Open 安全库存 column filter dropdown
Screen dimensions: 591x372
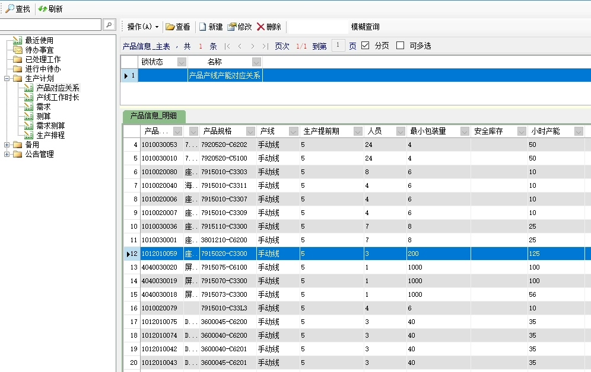(x=522, y=132)
